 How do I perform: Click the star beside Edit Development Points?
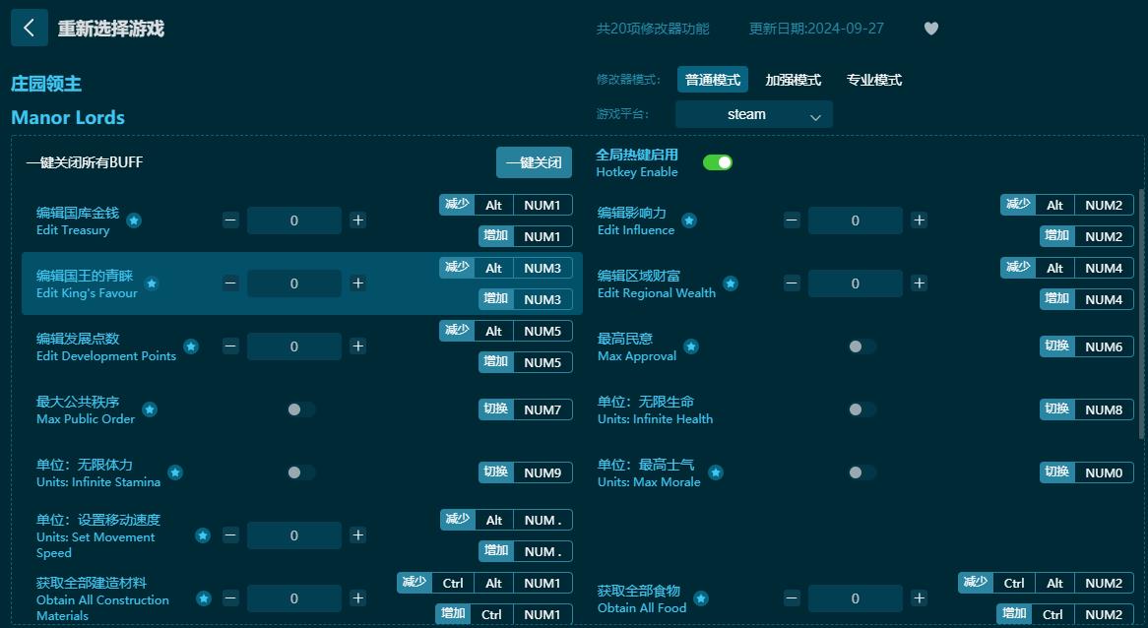coord(191,347)
